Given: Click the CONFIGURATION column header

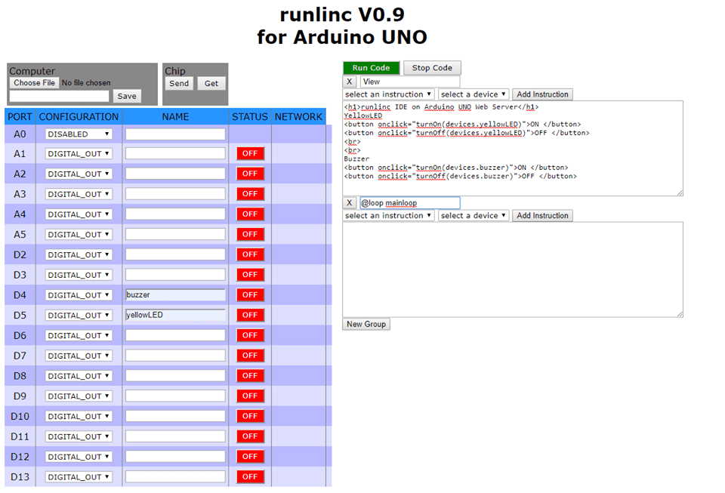Looking at the screenshot, I should (x=79, y=117).
